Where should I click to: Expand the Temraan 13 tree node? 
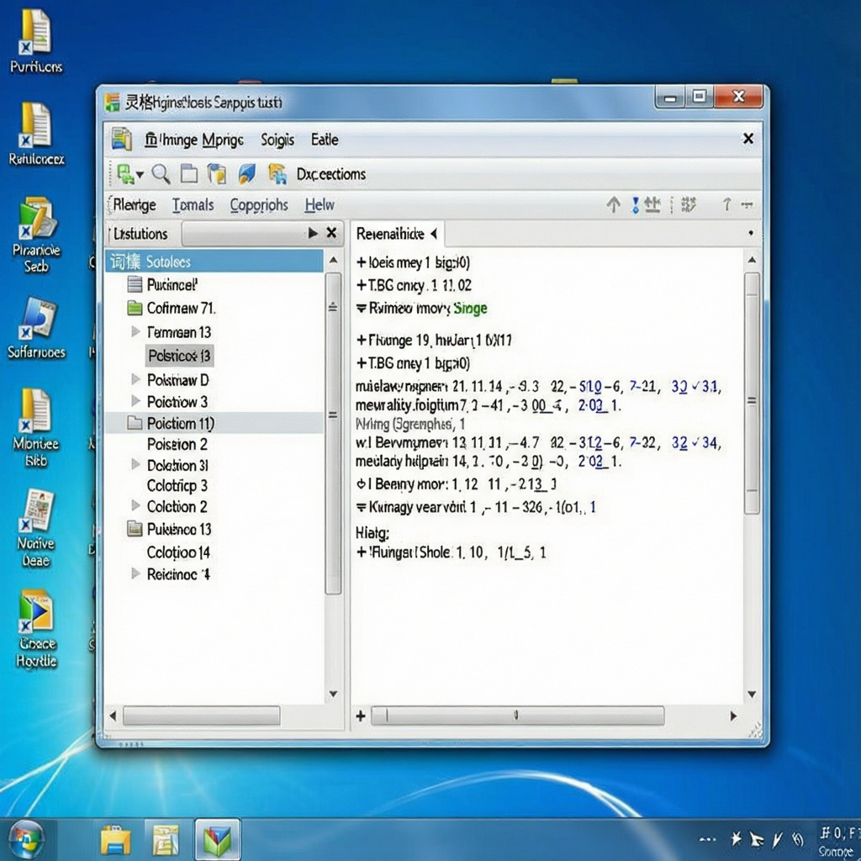pyautogui.click(x=135, y=331)
